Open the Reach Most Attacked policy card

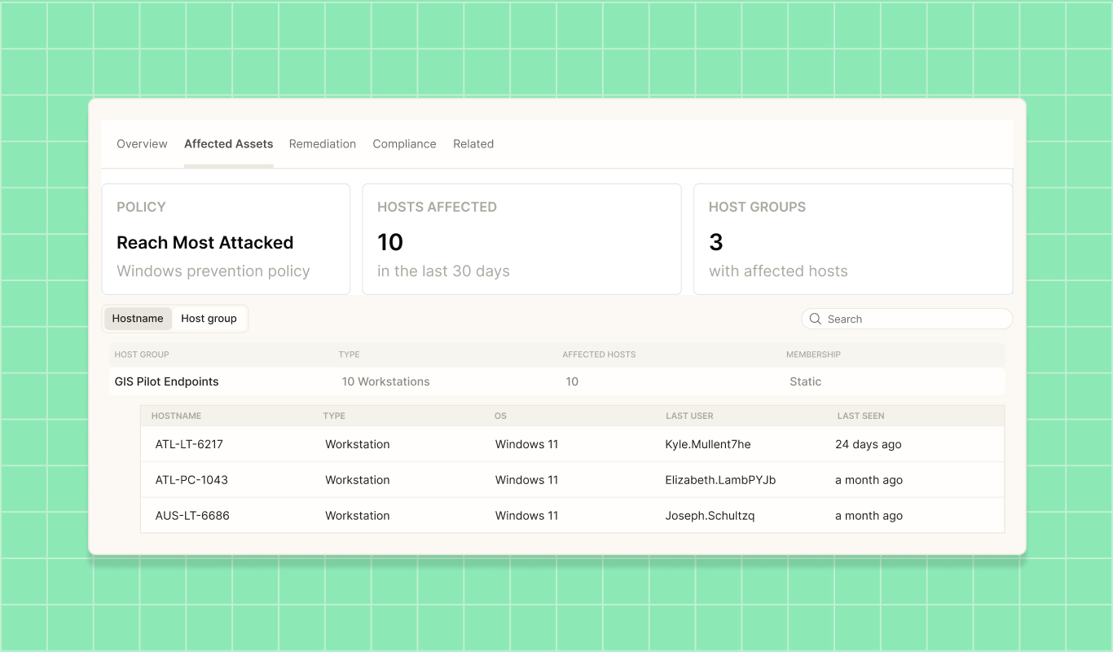click(x=226, y=239)
